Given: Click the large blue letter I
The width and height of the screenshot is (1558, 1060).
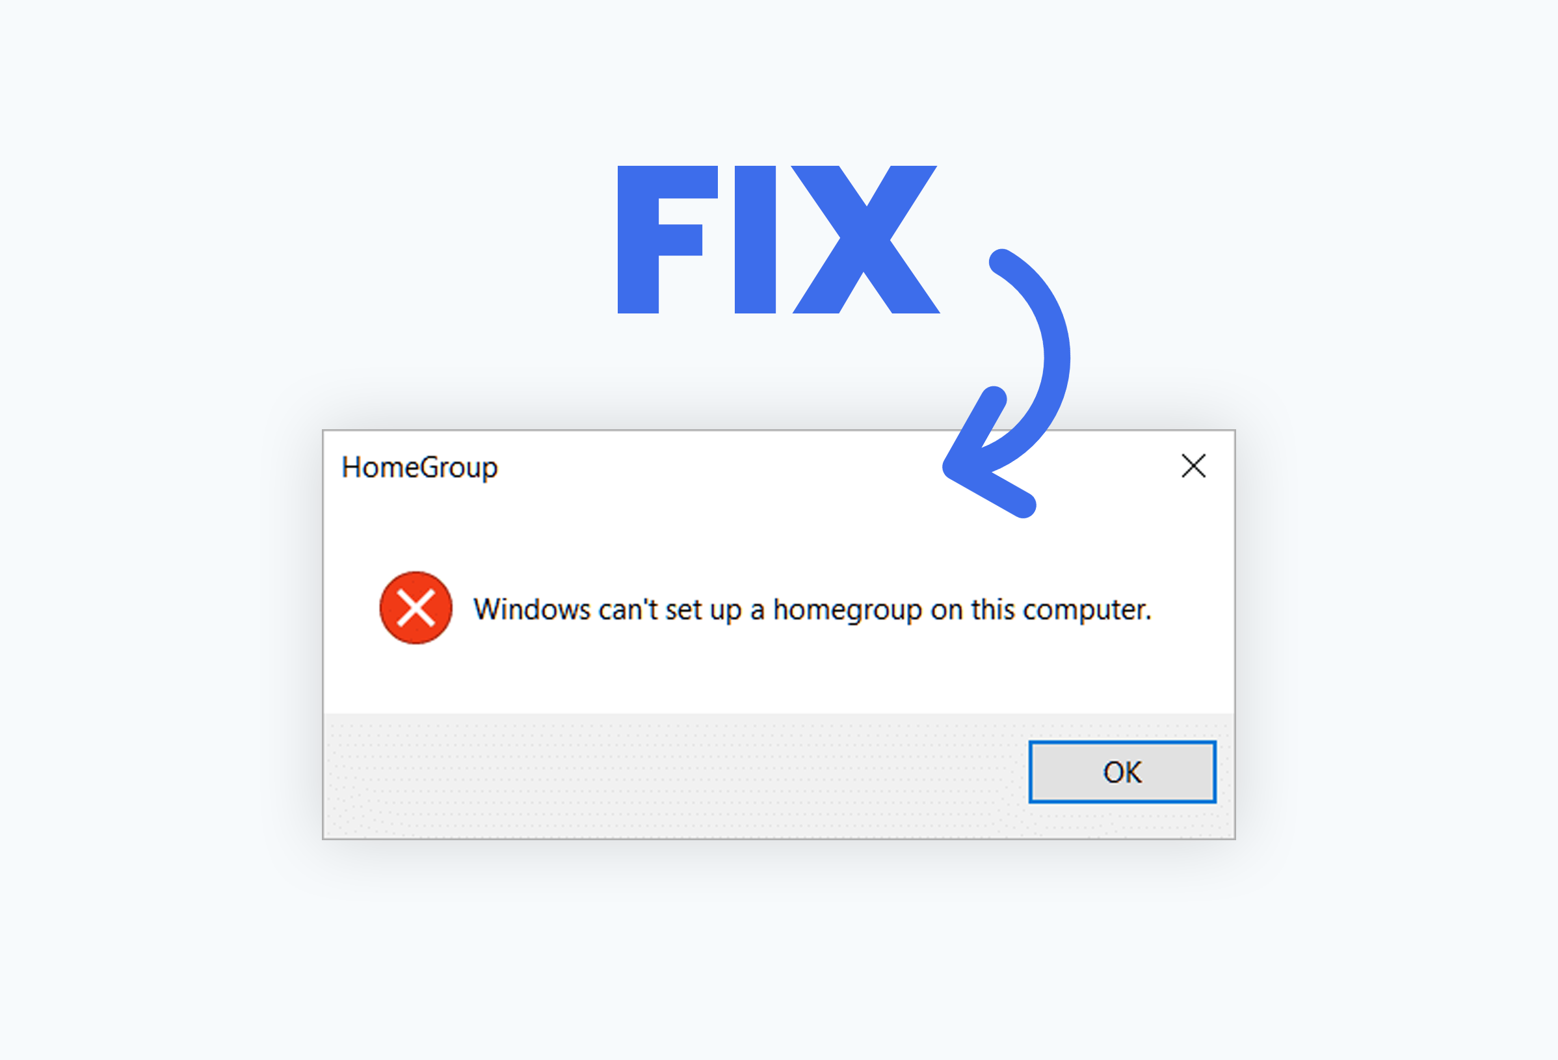Looking at the screenshot, I should click(755, 239).
